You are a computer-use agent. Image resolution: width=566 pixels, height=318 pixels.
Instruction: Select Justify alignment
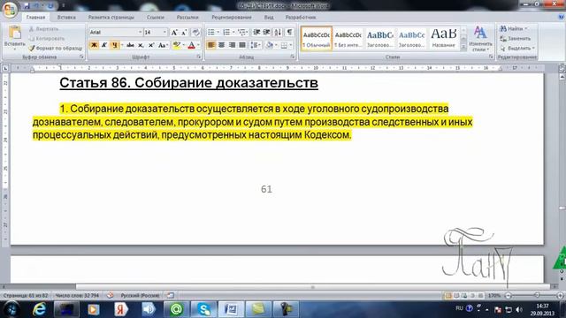coord(242,45)
